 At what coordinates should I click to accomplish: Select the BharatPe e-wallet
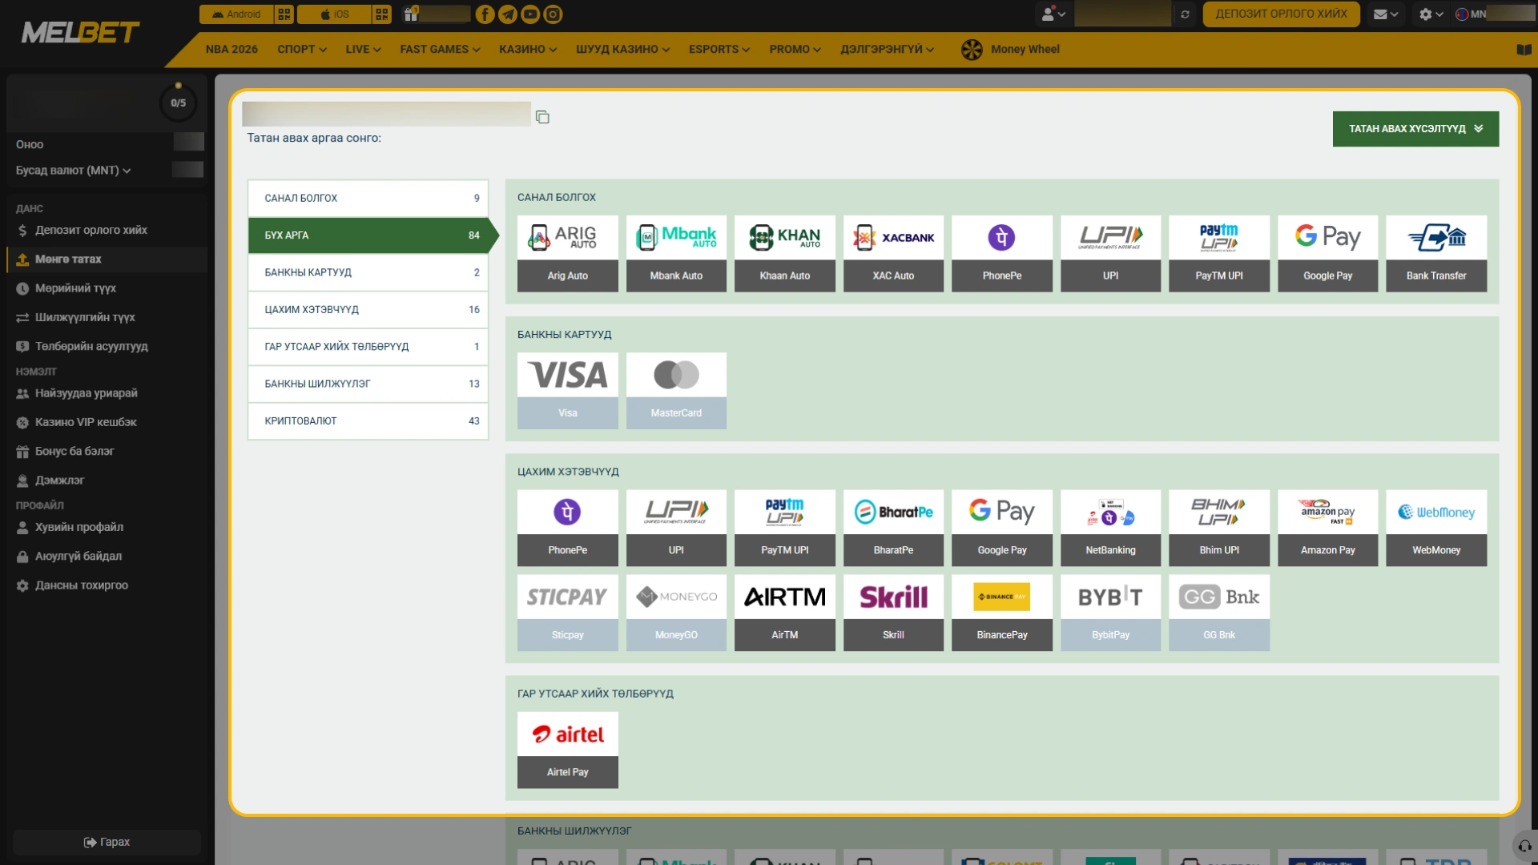pyautogui.click(x=893, y=528)
